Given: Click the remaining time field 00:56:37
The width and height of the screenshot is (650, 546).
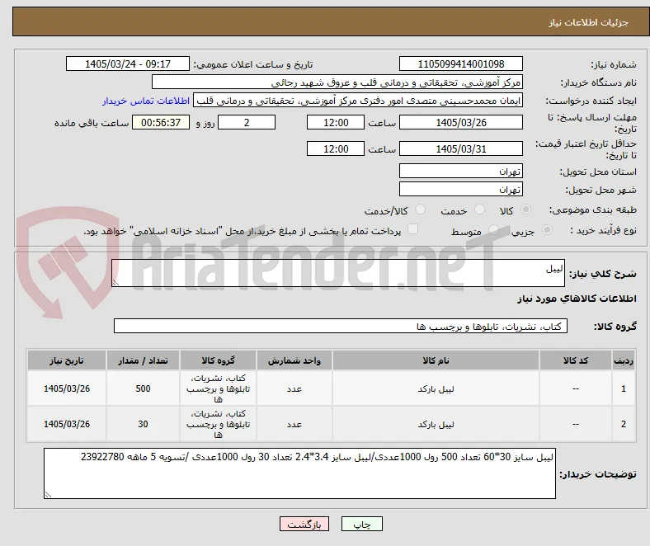Looking at the screenshot, I should click(x=161, y=122).
